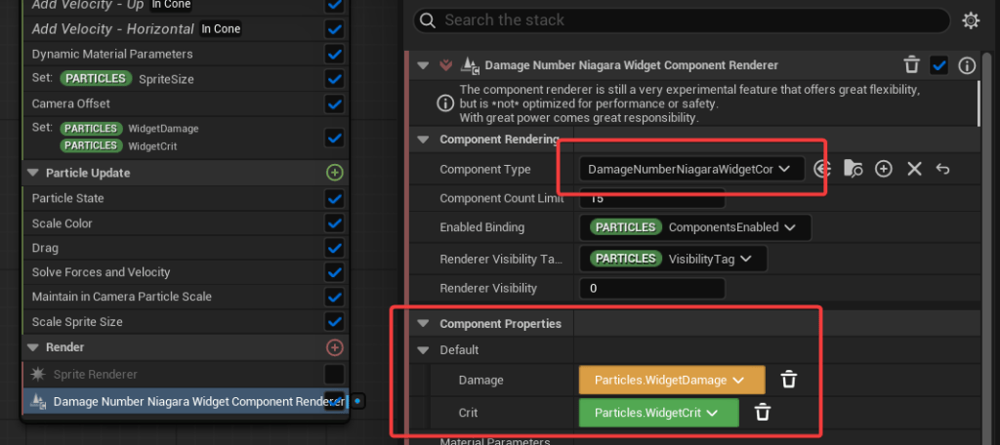Select the Solve Forces and Velocity module

click(x=101, y=272)
